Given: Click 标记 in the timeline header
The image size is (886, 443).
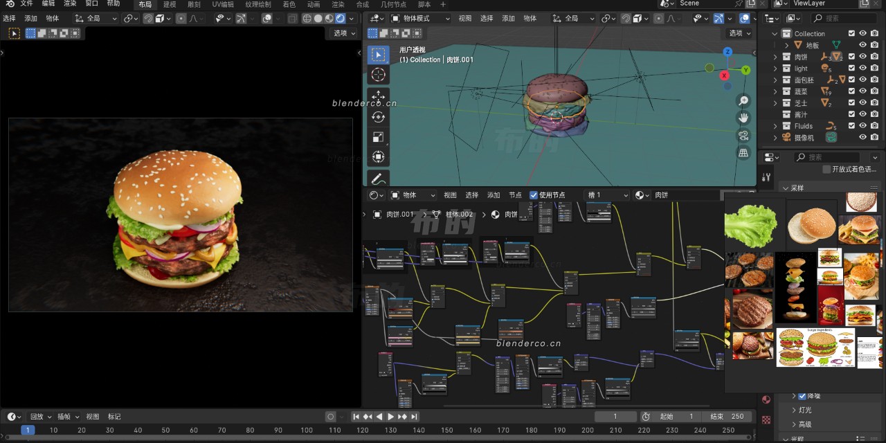Looking at the screenshot, I should (114, 417).
